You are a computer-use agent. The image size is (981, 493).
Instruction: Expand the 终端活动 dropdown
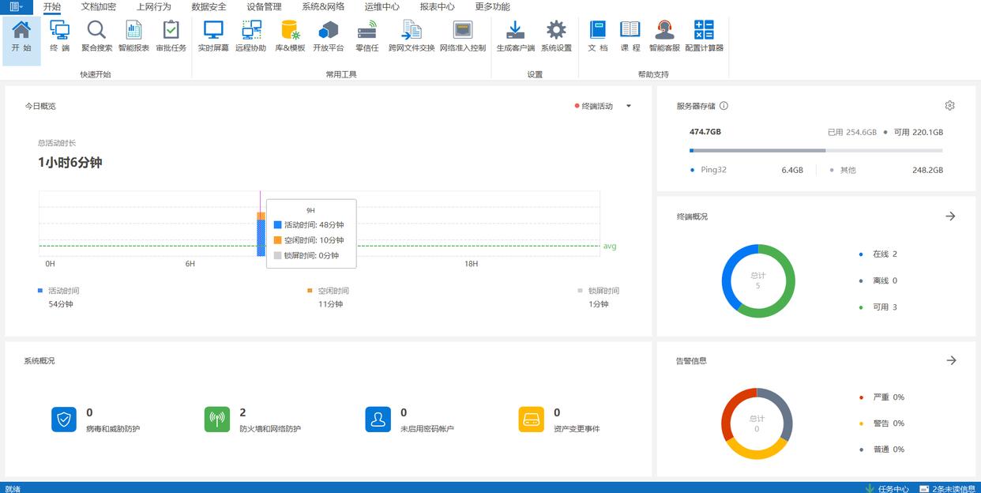tap(629, 107)
